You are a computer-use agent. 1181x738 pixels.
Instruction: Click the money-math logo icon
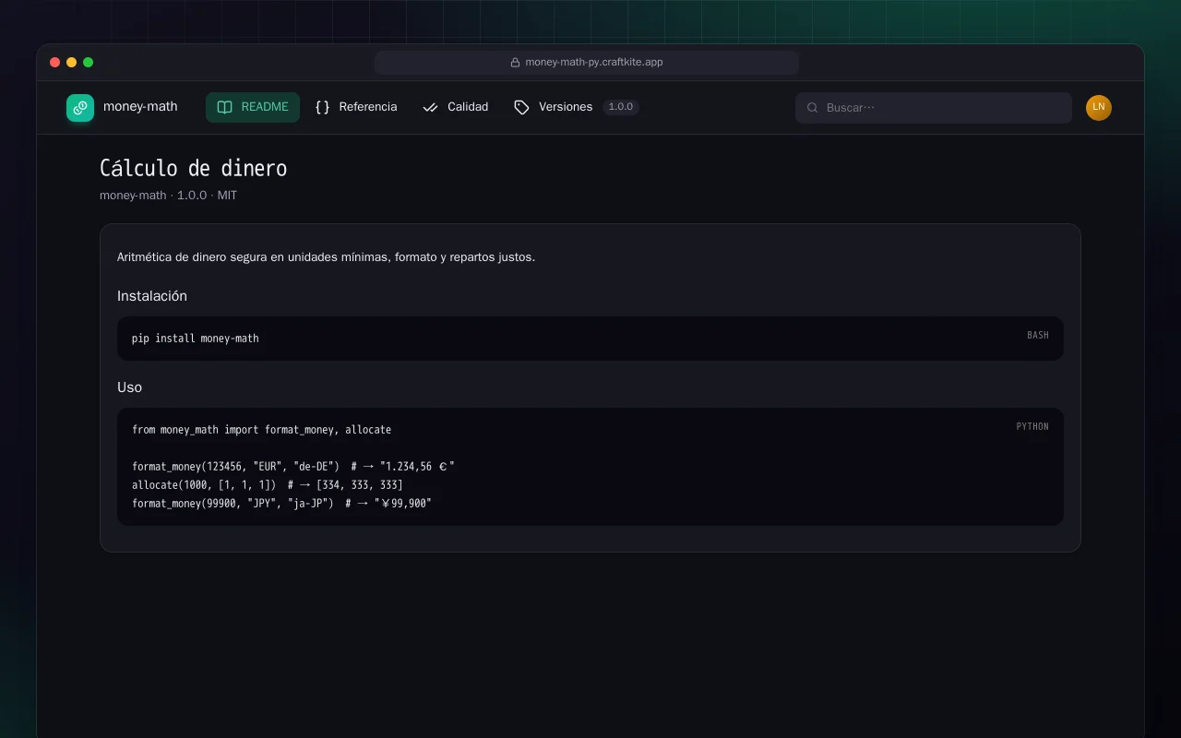pyautogui.click(x=80, y=108)
